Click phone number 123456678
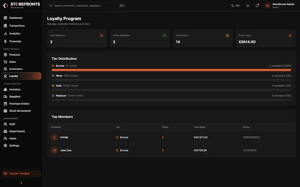Image resolution: width=300 pixels, height=187 pixels. tap(249, 150)
